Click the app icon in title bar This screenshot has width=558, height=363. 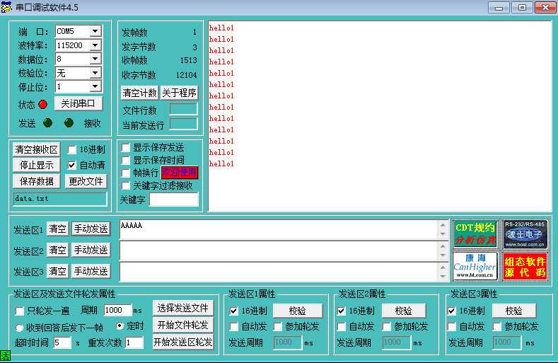[7, 7]
